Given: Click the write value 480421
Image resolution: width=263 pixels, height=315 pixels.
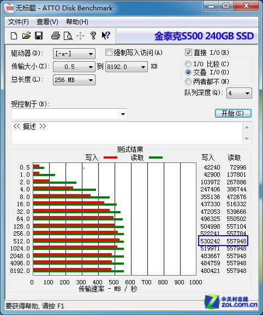Looking at the screenshot, I should coord(210,271).
